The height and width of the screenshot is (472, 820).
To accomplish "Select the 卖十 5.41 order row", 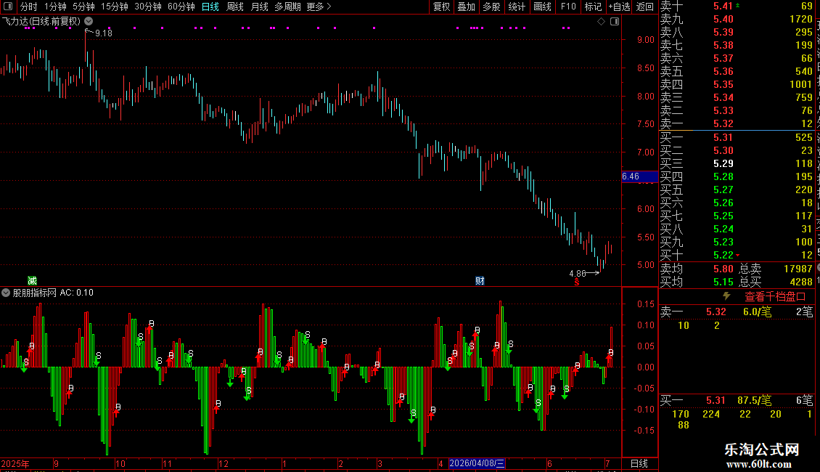I will click(737, 7).
